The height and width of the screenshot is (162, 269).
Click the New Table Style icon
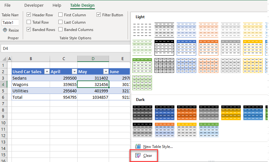pyautogui.click(x=138, y=146)
